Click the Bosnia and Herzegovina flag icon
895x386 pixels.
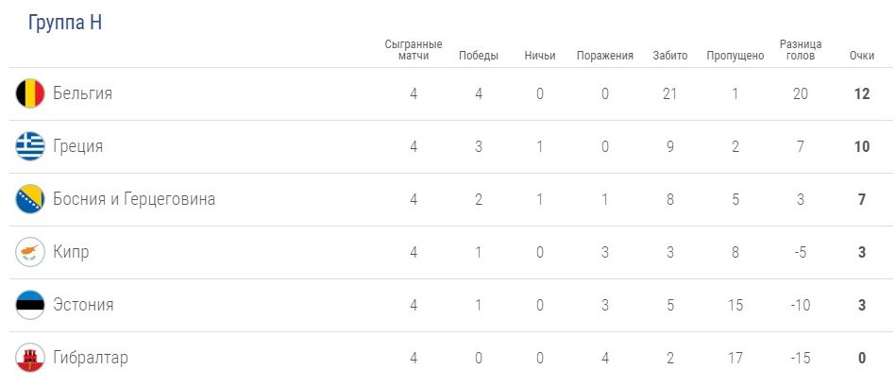tap(30, 199)
